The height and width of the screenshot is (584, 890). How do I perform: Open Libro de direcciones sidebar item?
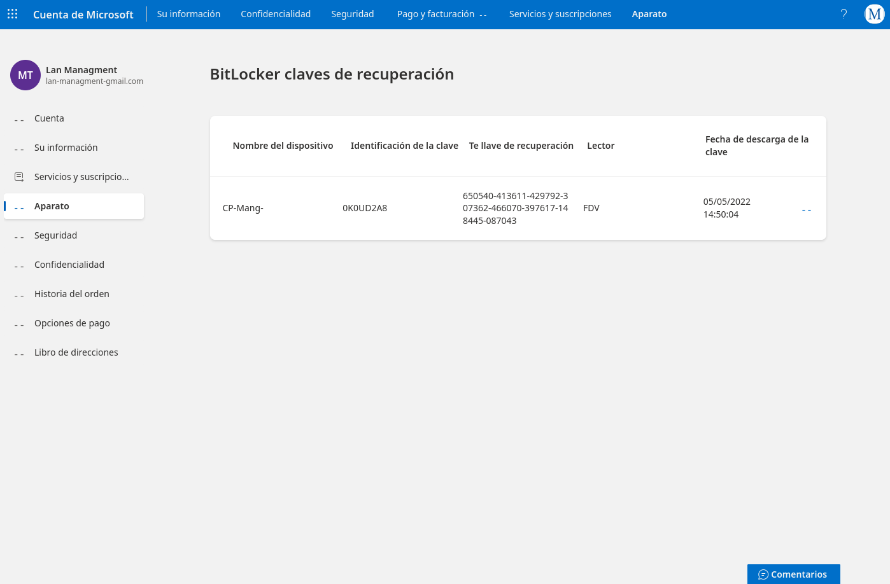click(x=74, y=352)
